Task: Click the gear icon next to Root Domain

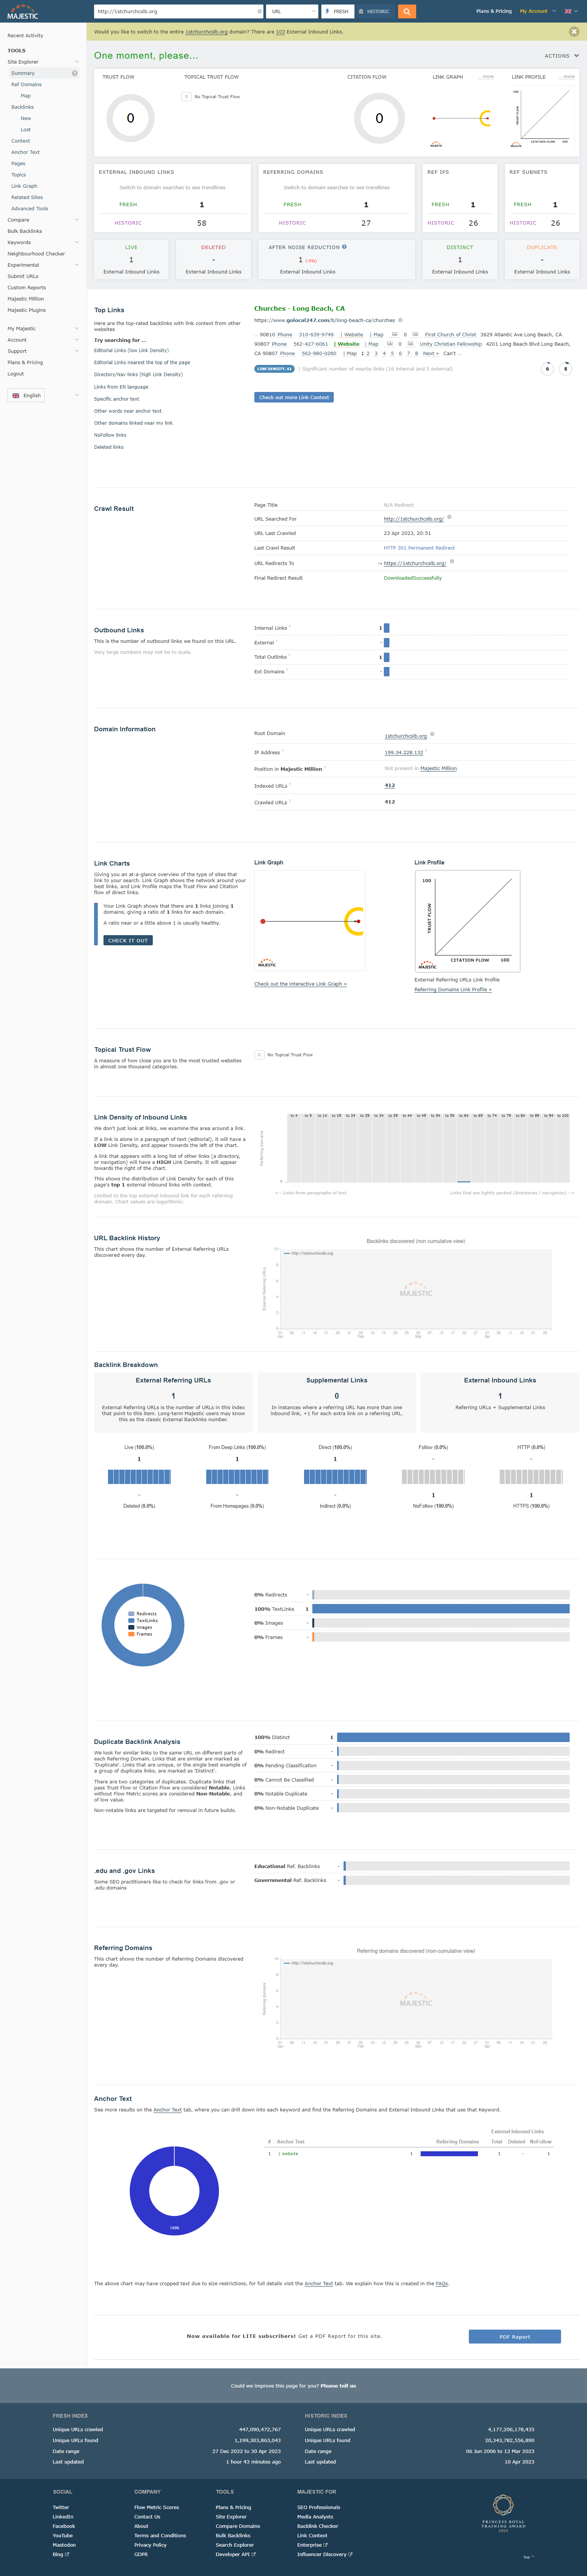Action: [x=432, y=734]
